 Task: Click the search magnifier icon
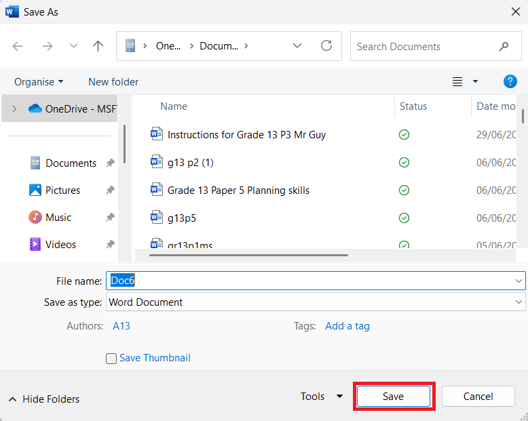(x=504, y=46)
